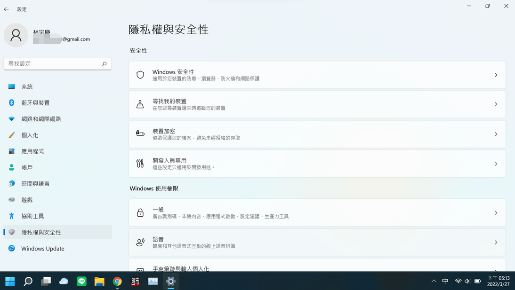Screen dimensions: 515x290
Task: Click the Bluetooth icon for 藍牙與裝置
Action: coord(11,102)
